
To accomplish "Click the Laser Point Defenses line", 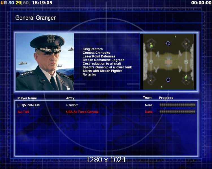I will point(99,56).
